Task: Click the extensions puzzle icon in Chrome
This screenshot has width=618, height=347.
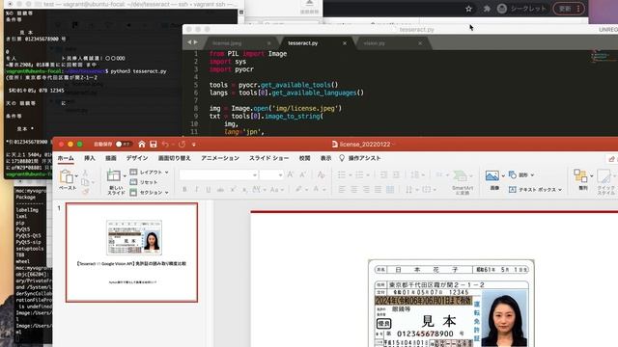Action: pyautogui.click(x=487, y=9)
